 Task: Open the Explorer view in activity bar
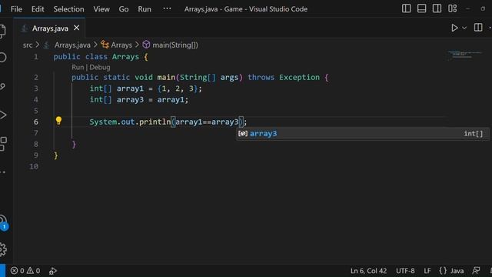pos(2,31)
